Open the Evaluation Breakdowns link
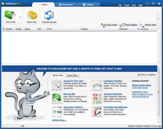This screenshot has width=163, height=129. pyautogui.click(x=116, y=107)
